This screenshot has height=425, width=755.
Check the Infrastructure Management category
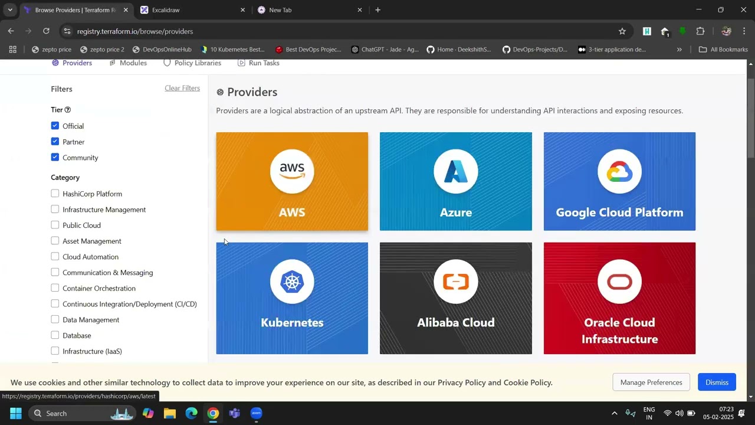click(x=55, y=209)
